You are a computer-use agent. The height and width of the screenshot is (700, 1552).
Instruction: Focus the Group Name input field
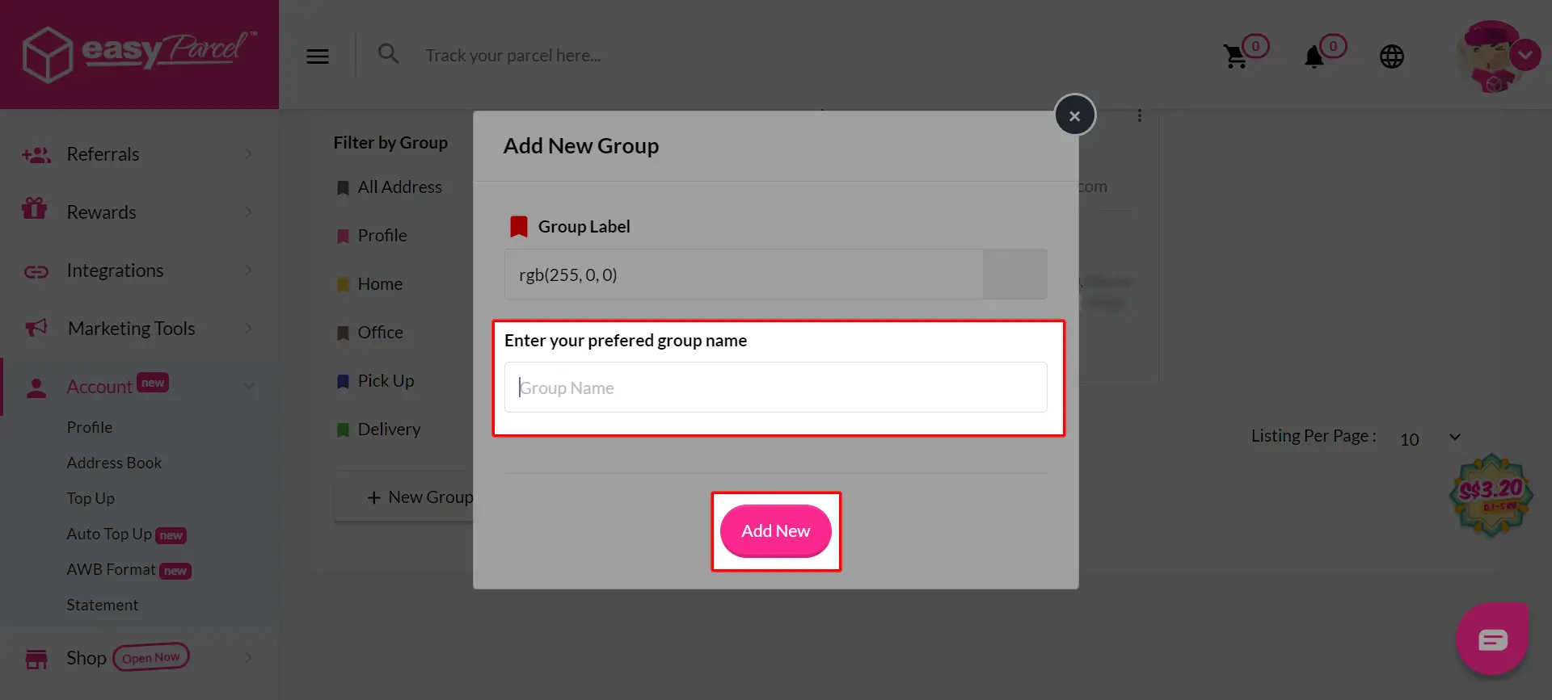(x=776, y=388)
